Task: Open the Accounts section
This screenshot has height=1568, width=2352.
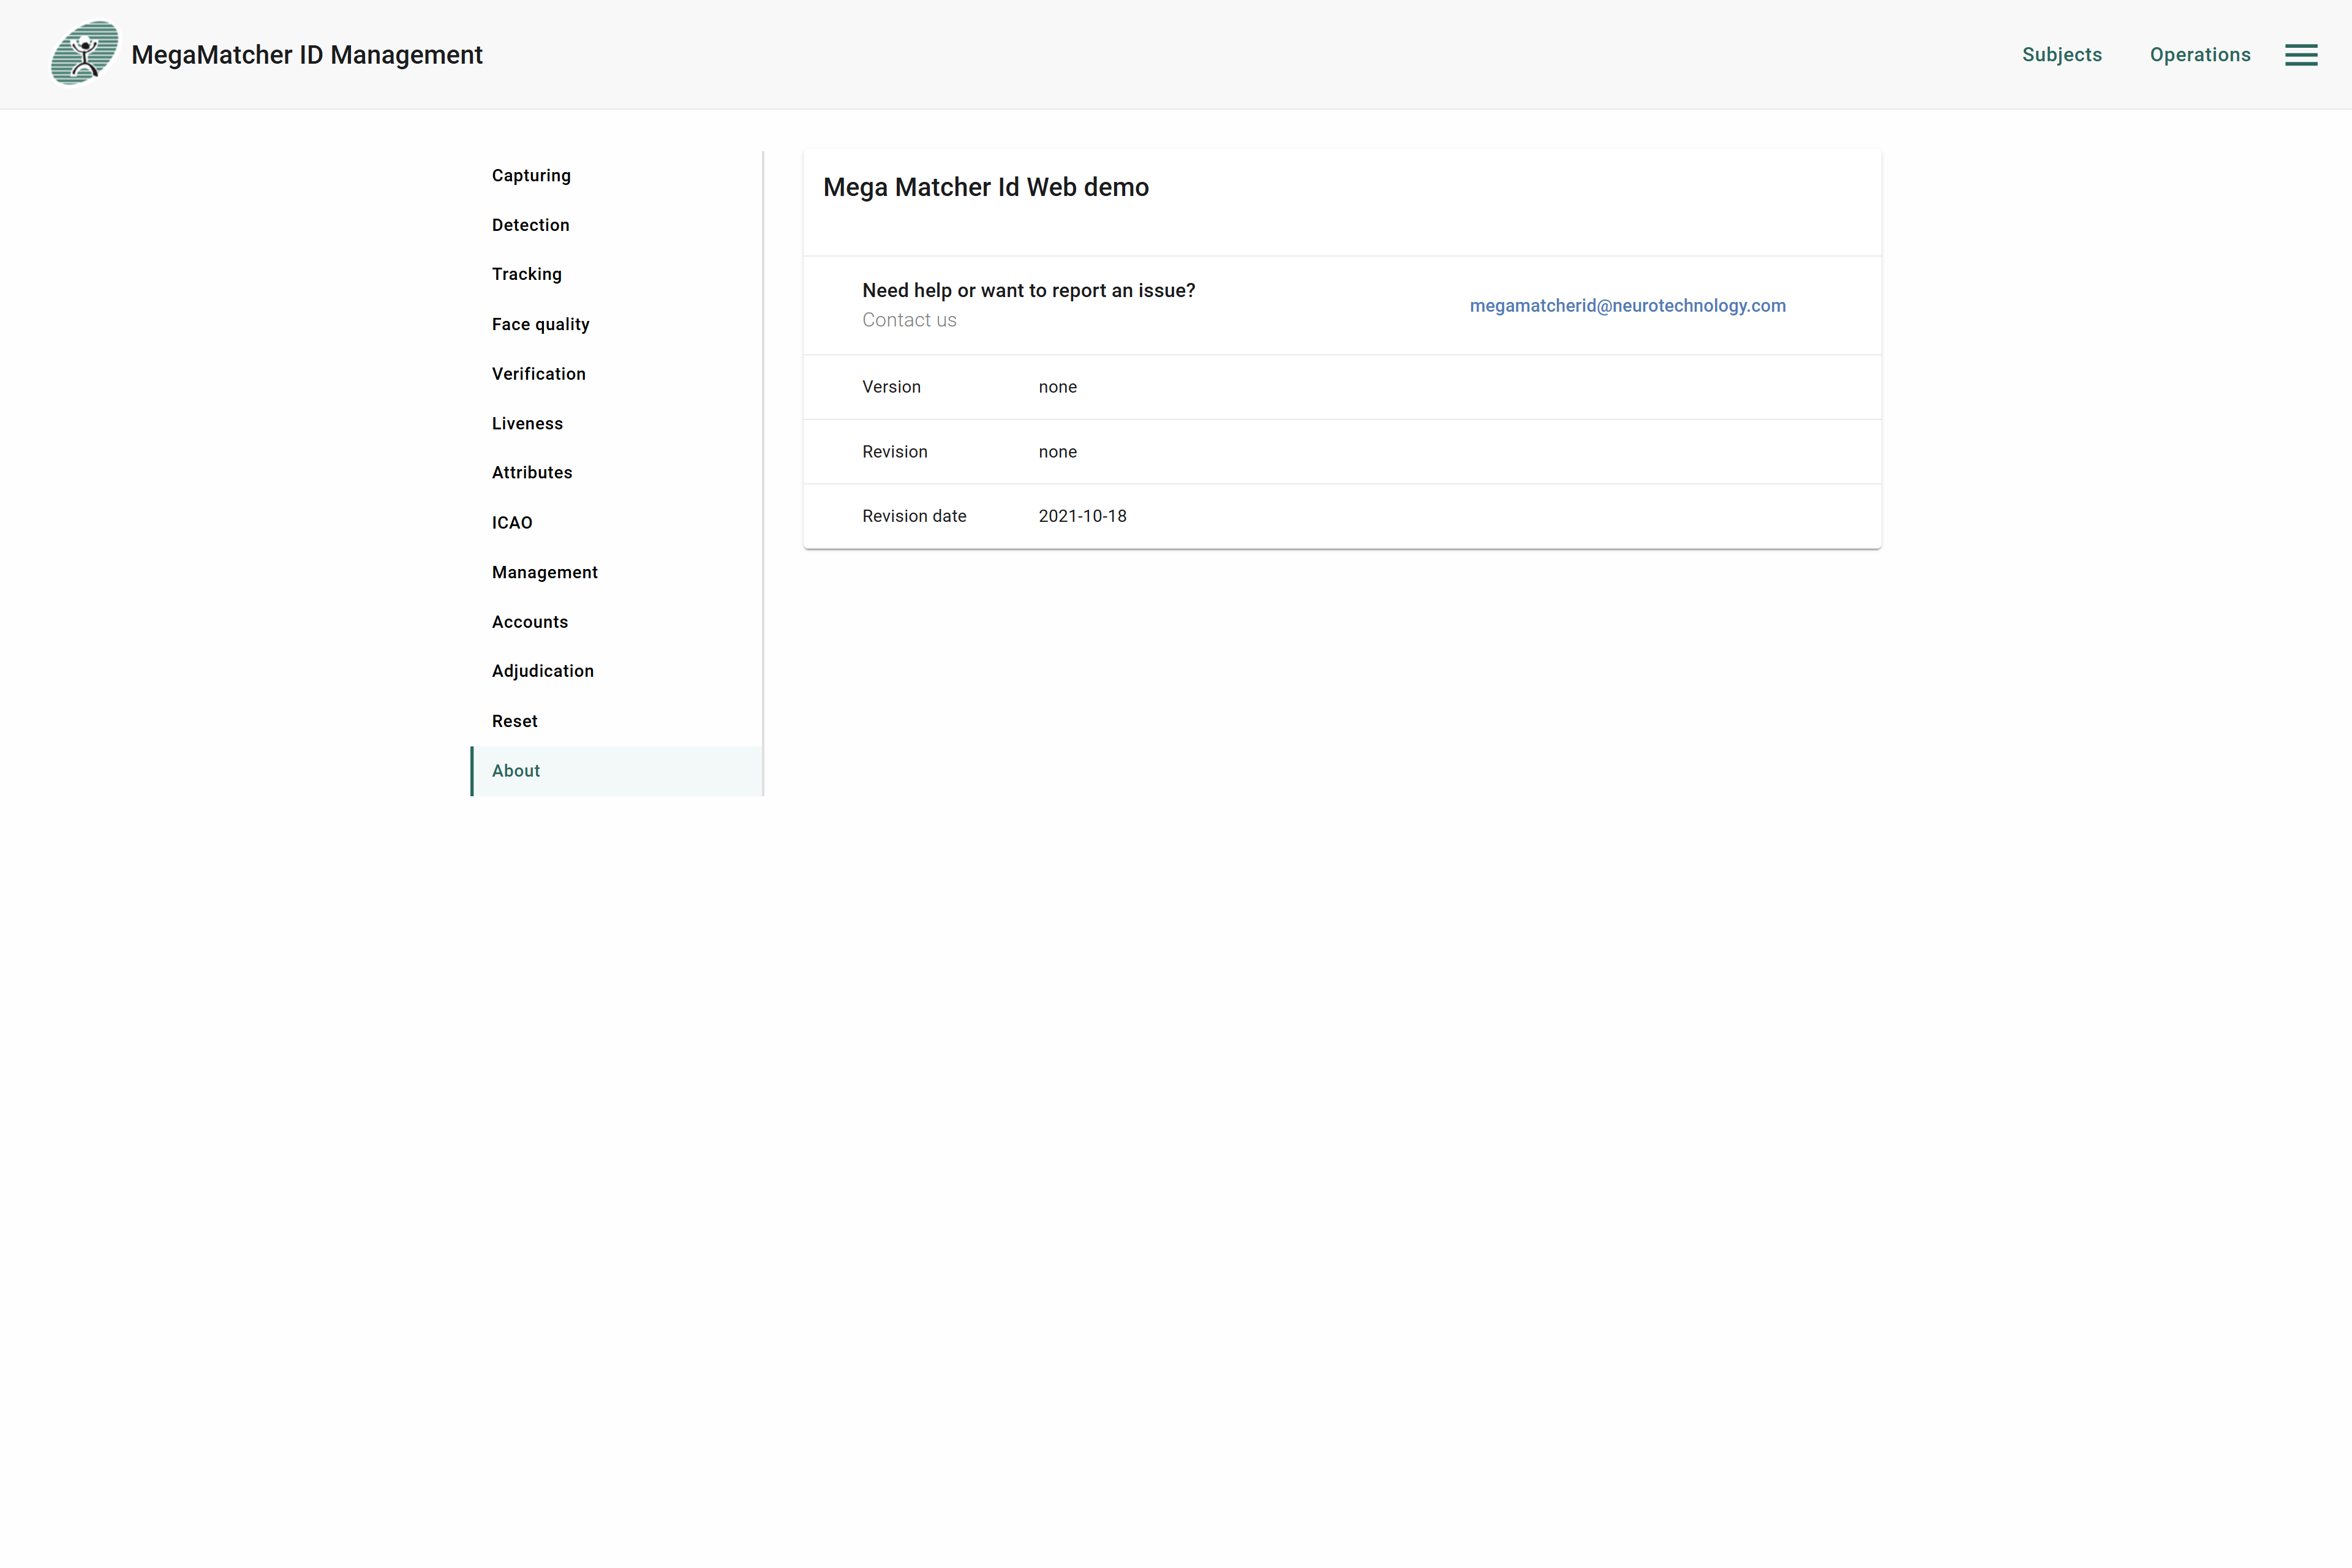Action: 617,622
